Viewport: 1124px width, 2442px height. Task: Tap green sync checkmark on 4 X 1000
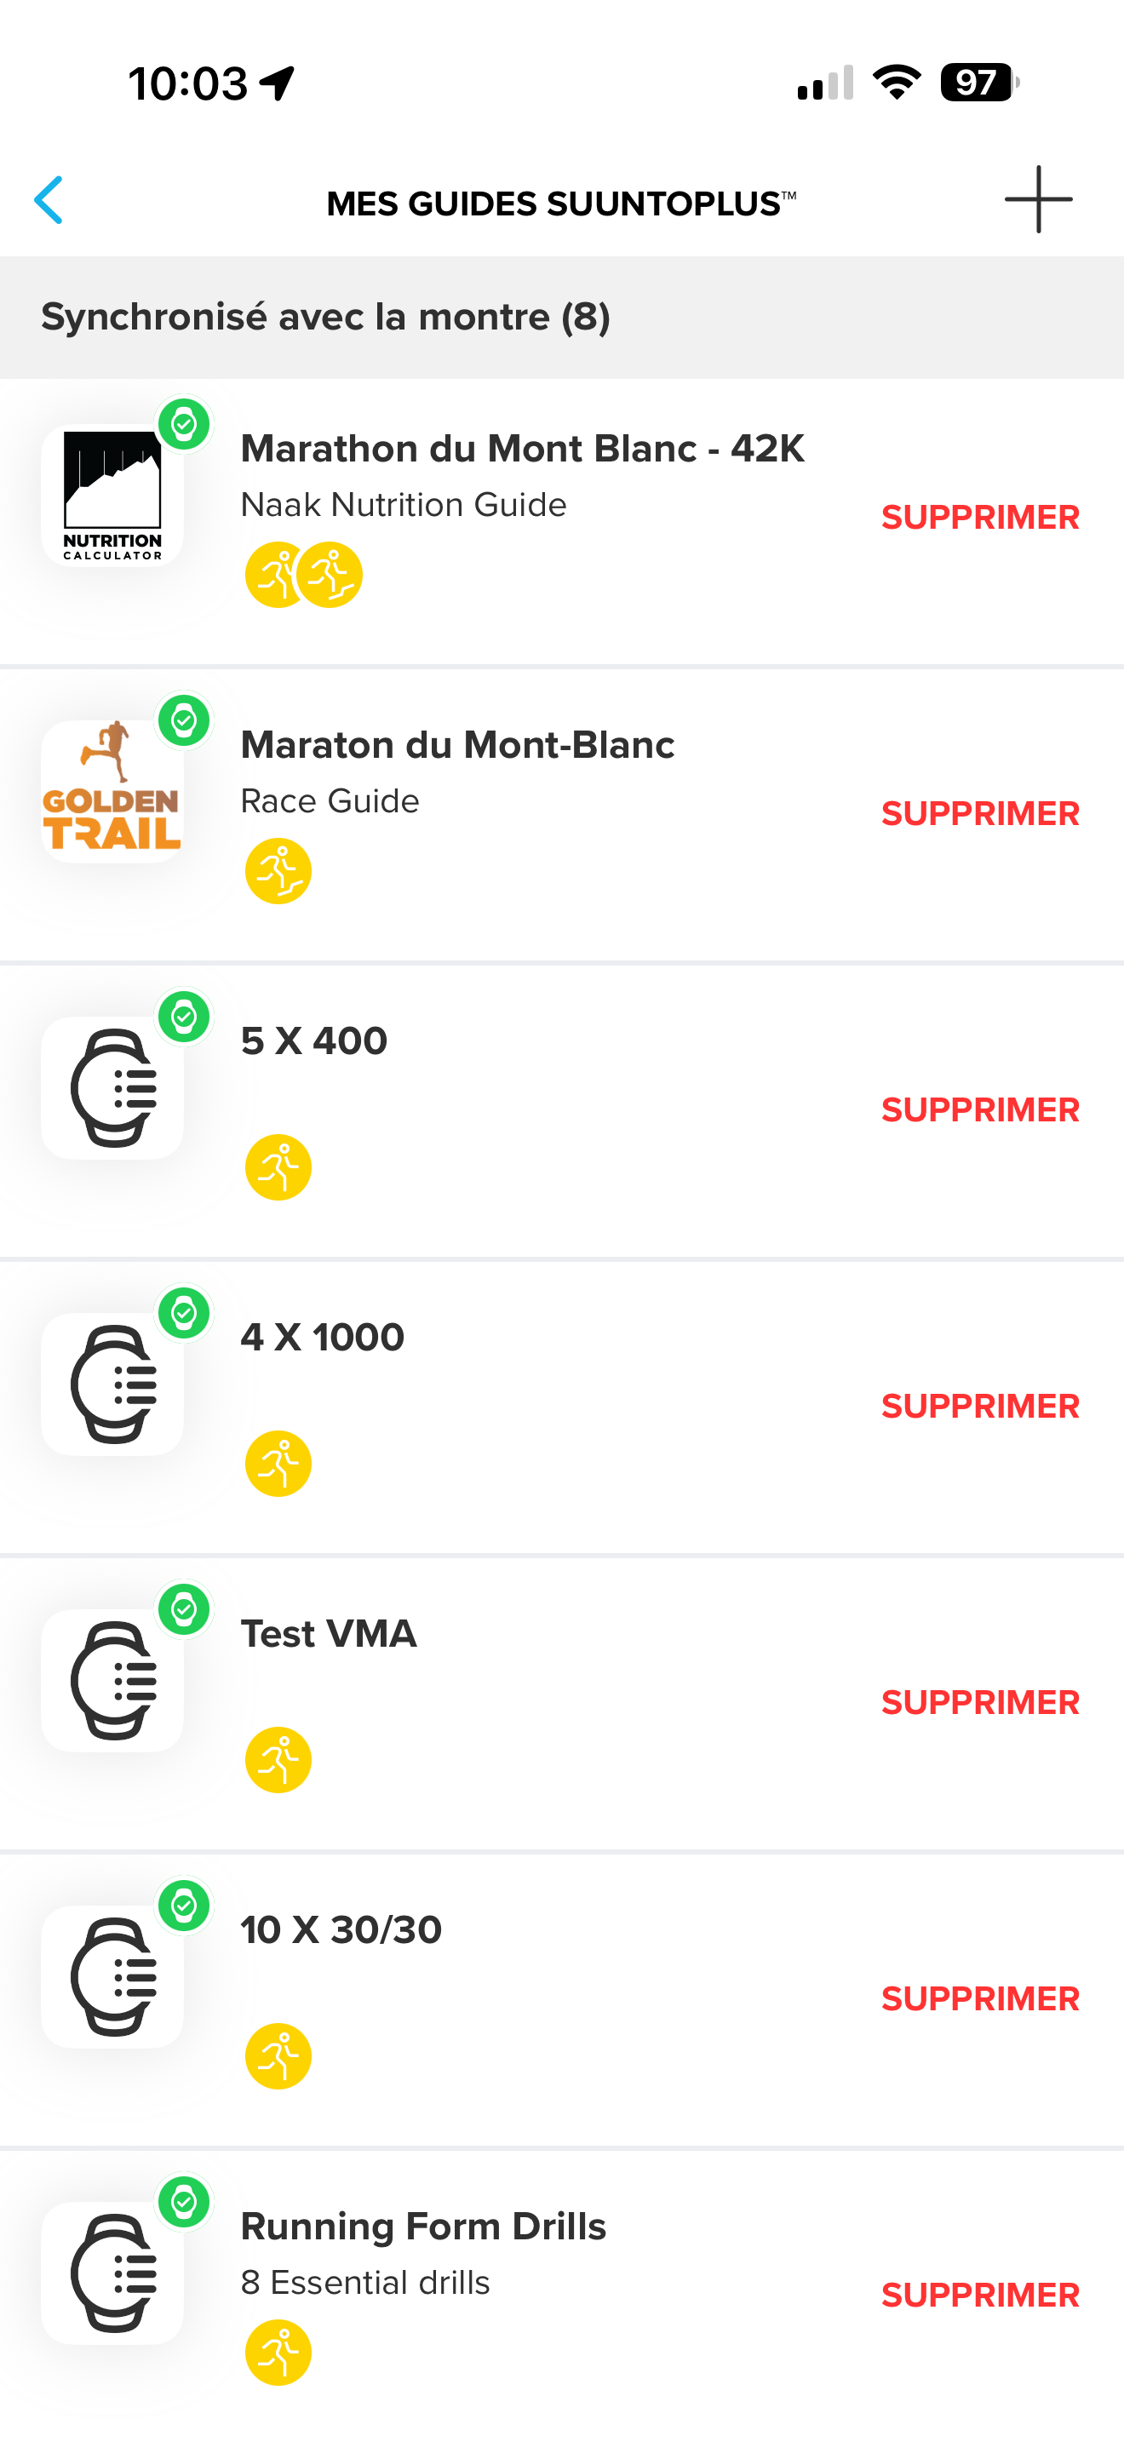click(184, 1313)
